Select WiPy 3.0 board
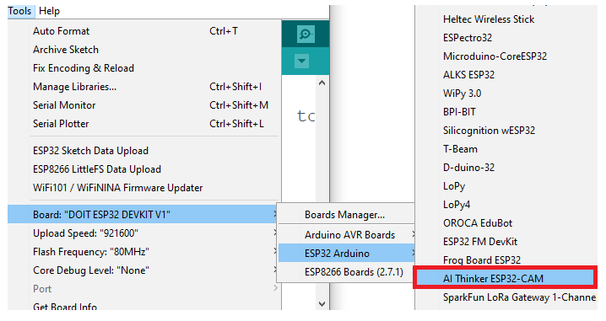 coord(506,93)
